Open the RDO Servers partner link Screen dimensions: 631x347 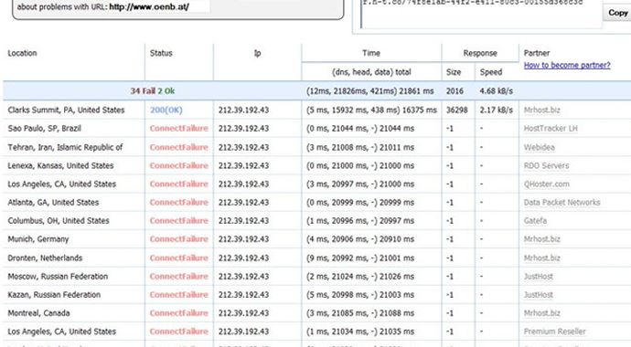(547, 166)
